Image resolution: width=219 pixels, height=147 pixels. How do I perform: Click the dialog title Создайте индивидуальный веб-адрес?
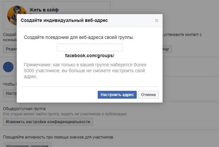click(x=64, y=20)
